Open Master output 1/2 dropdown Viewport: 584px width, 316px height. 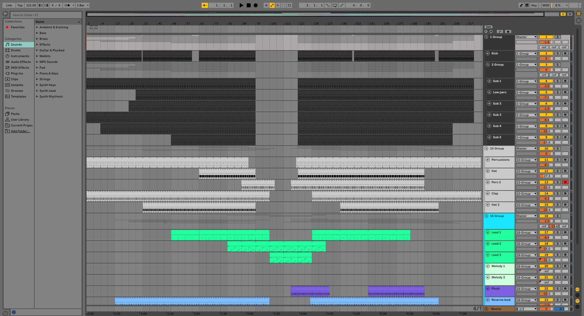click(x=526, y=309)
